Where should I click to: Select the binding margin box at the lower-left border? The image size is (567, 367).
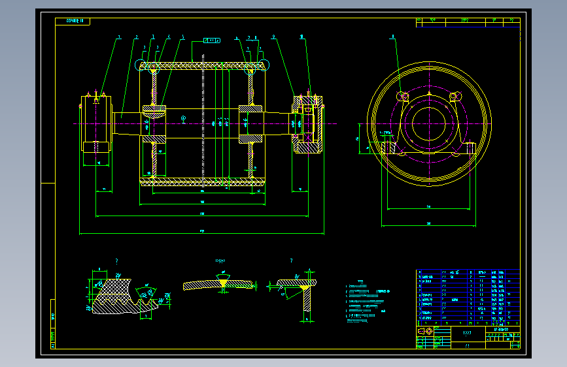53,324
